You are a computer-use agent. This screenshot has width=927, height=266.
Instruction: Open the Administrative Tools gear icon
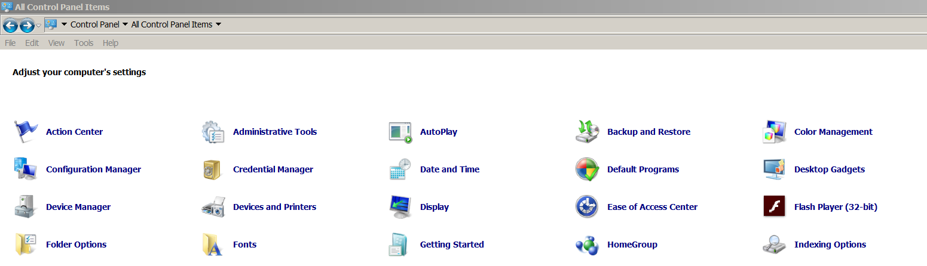pyautogui.click(x=213, y=132)
